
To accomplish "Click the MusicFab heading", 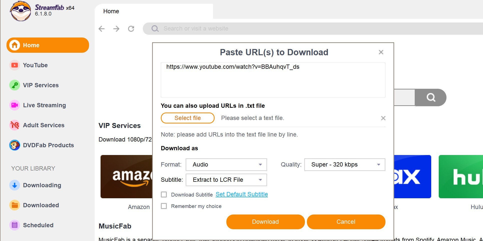I will coord(115,226).
